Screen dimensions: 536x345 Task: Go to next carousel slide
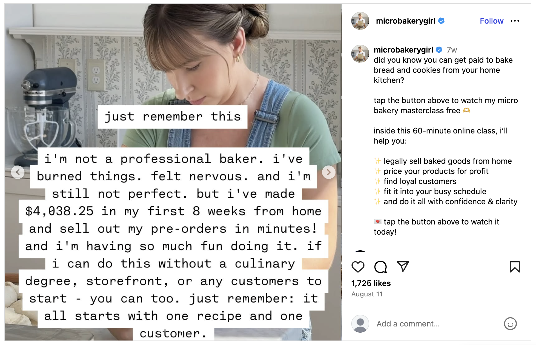click(x=328, y=172)
